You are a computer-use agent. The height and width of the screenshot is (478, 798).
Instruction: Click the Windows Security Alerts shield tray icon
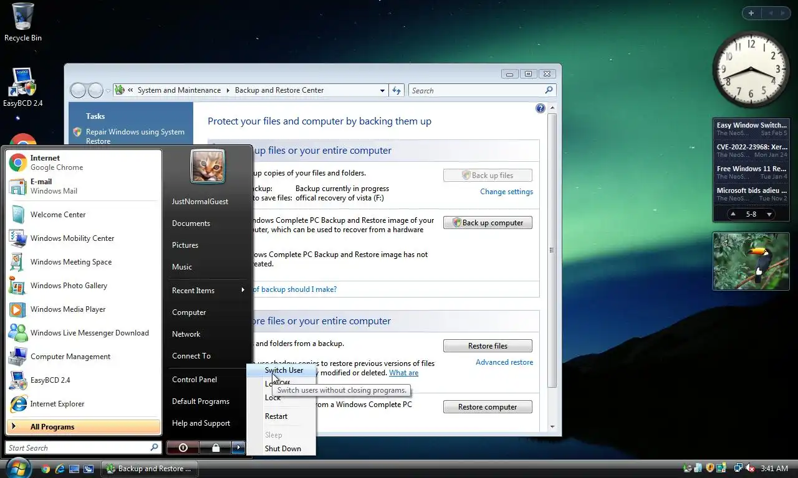[710, 469]
